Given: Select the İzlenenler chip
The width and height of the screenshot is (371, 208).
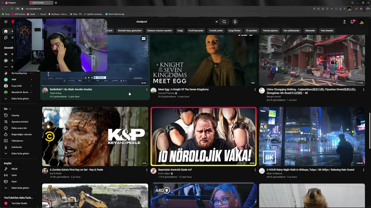Looking at the screenshot, I should (310, 30).
